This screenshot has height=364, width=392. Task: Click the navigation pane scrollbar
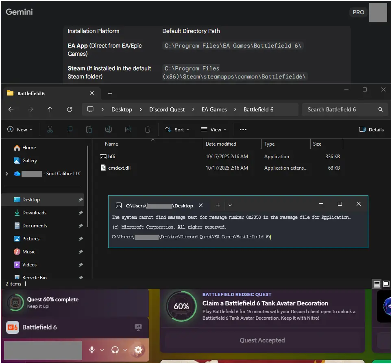pyautogui.click(x=88, y=186)
